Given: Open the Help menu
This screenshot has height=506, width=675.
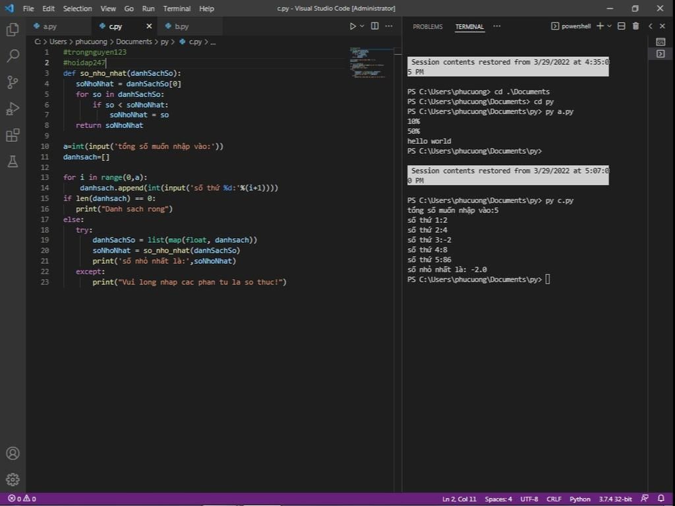Looking at the screenshot, I should tap(206, 8).
